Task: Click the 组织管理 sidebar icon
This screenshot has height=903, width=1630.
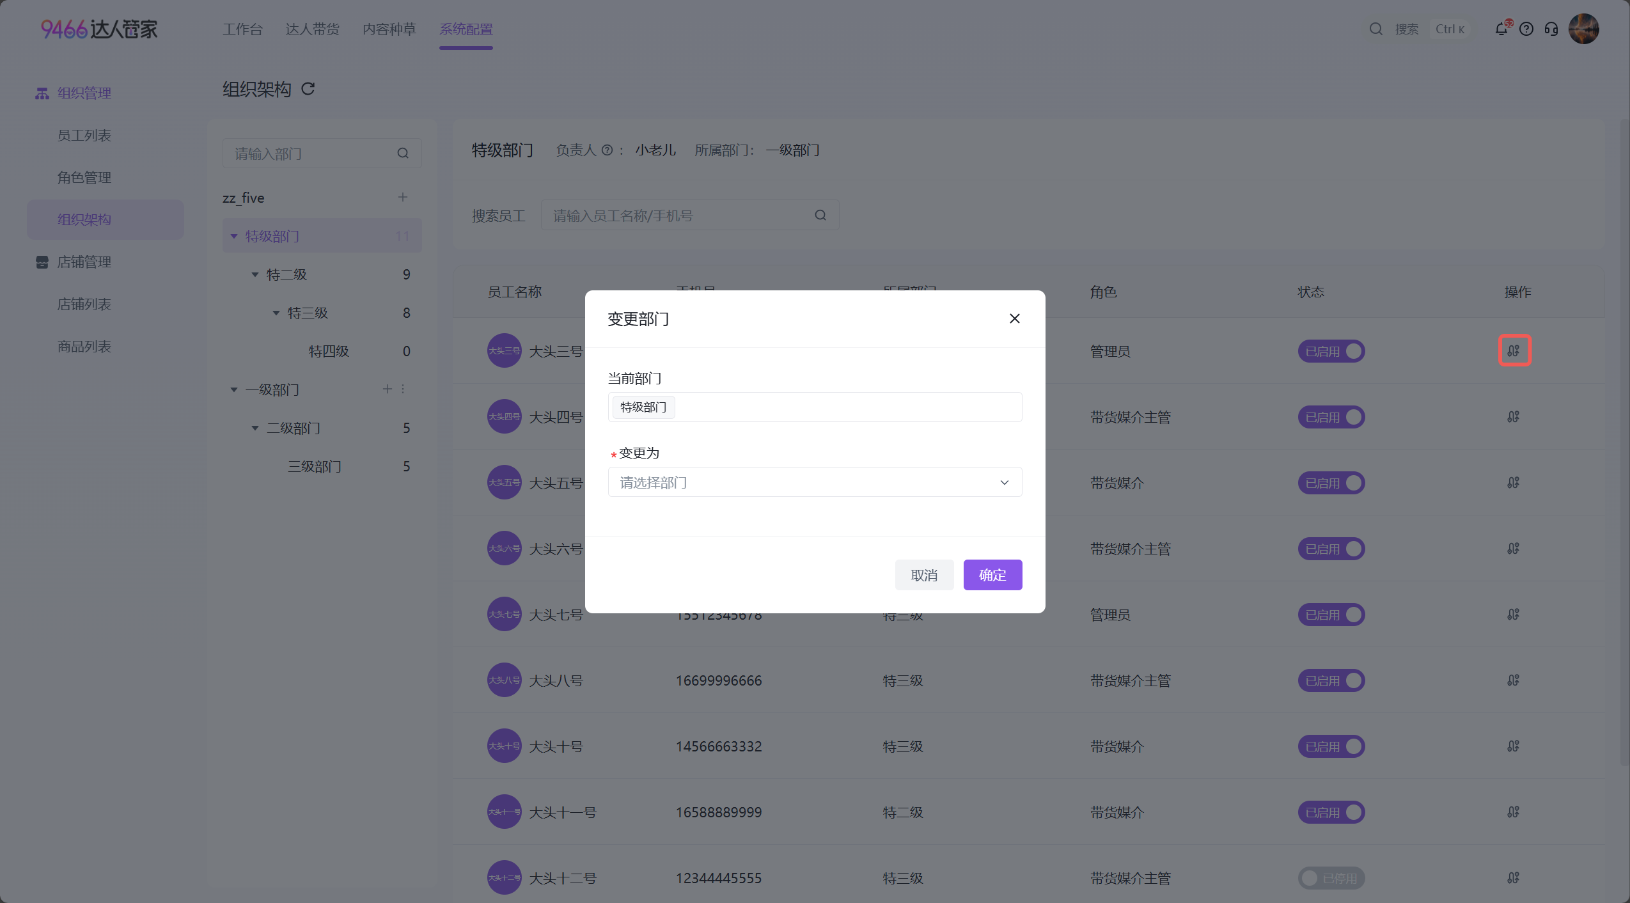Action: coord(42,93)
